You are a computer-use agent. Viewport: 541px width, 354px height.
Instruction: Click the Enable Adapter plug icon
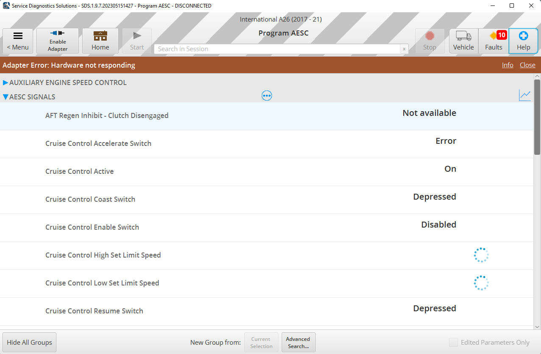click(57, 41)
